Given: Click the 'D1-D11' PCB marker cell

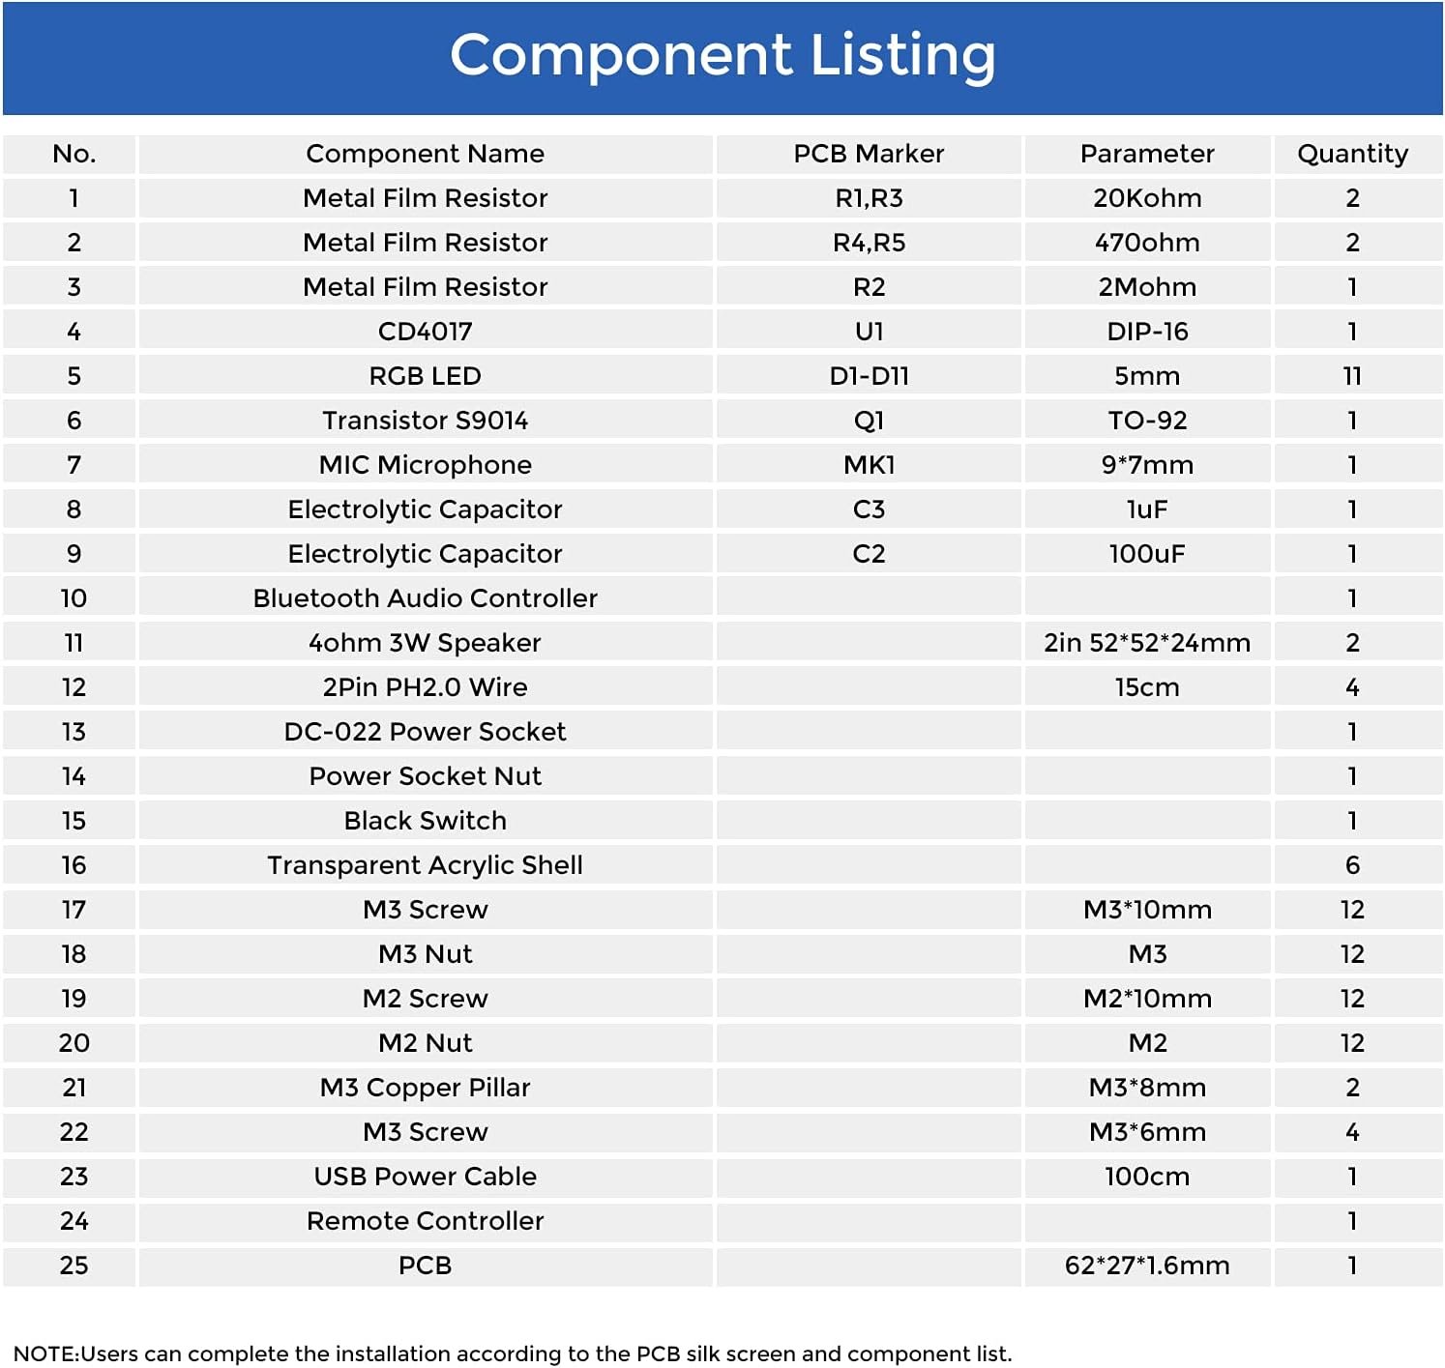Looking at the screenshot, I should click(x=869, y=376).
